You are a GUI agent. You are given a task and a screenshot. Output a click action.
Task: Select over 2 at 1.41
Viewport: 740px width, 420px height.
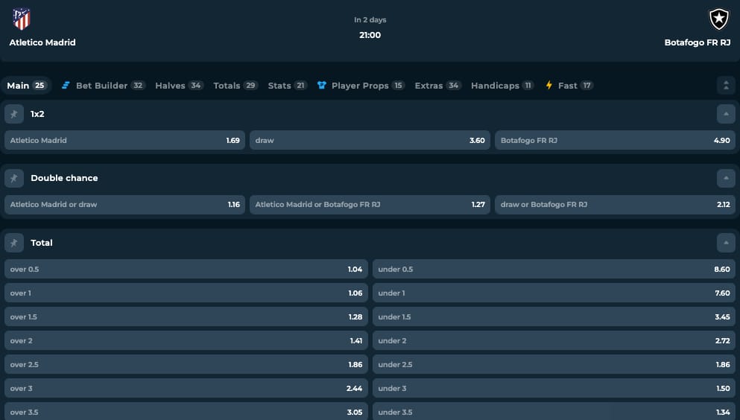(x=186, y=341)
